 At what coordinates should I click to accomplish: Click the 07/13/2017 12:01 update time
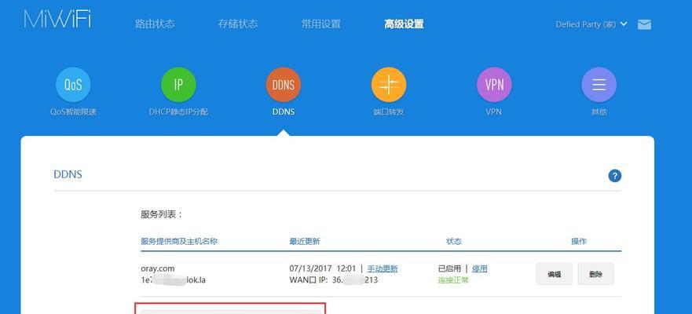pyautogui.click(x=323, y=268)
